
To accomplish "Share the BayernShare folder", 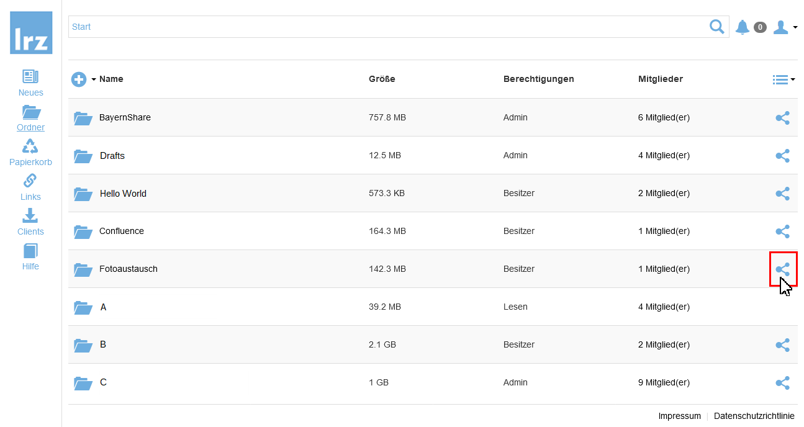I will point(782,118).
